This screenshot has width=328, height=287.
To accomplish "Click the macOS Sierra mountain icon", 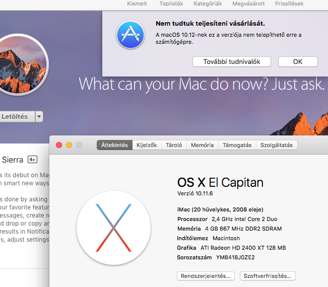I will [18, 64].
